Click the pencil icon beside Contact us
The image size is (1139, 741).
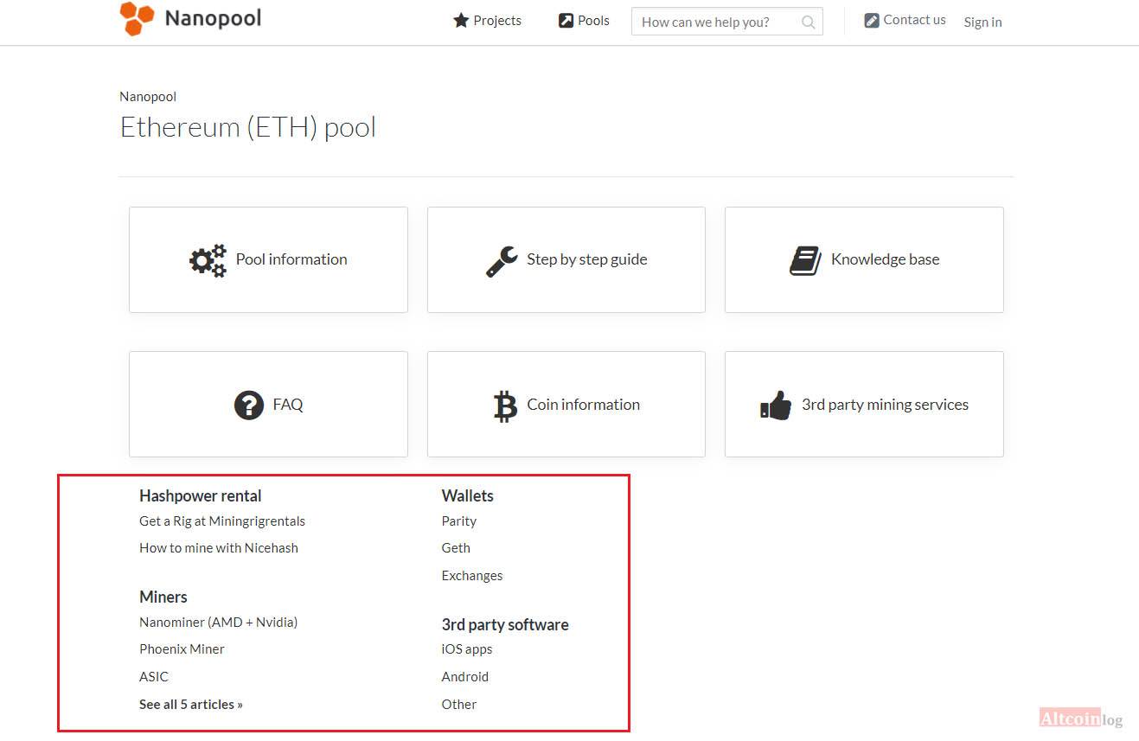click(x=872, y=20)
